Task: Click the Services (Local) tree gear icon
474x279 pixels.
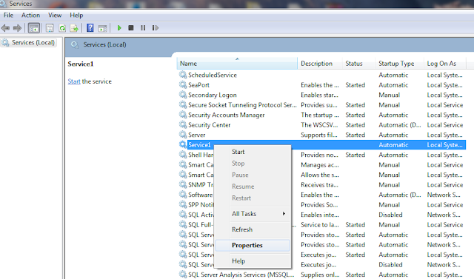Action: click(x=5, y=43)
